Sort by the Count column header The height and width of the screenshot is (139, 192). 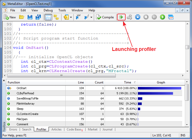click(x=95, y=82)
